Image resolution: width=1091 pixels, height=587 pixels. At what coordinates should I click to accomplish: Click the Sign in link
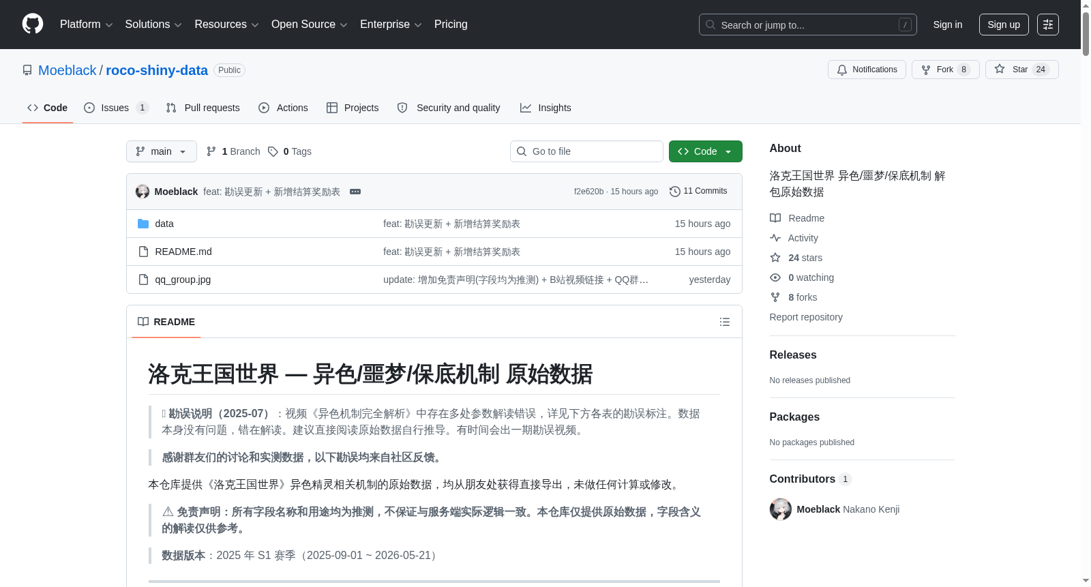(x=948, y=25)
